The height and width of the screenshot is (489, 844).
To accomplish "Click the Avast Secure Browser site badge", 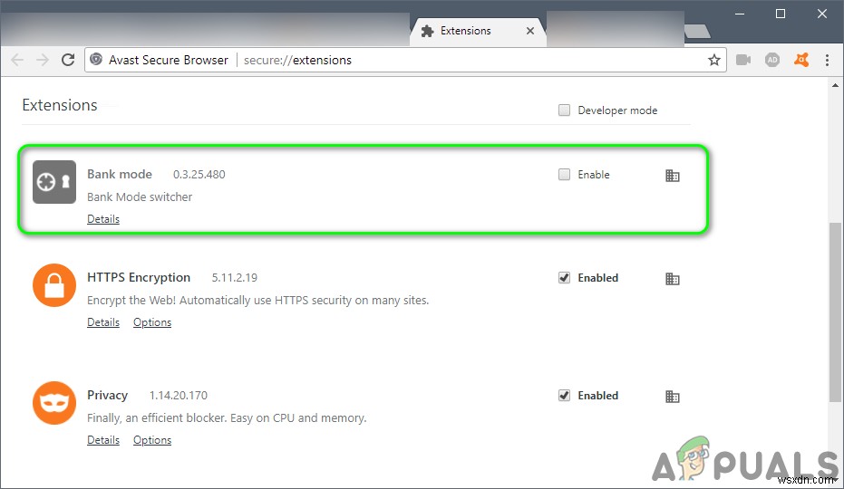I will tap(161, 60).
